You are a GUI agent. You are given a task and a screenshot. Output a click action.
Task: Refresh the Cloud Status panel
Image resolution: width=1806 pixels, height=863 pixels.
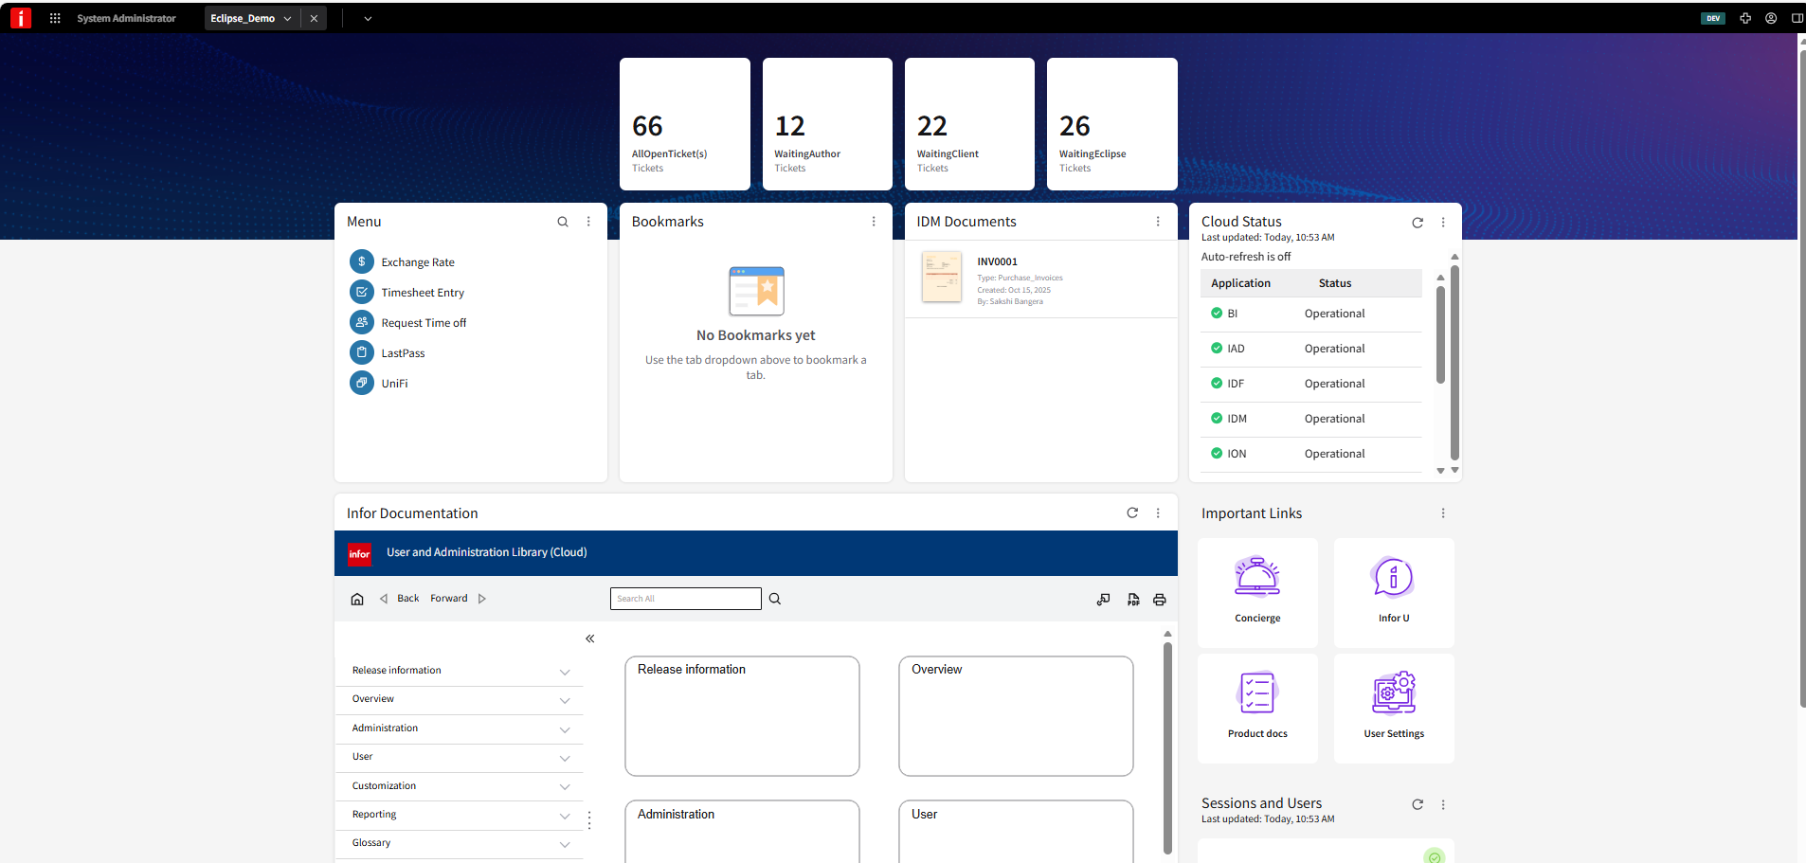[1417, 222]
